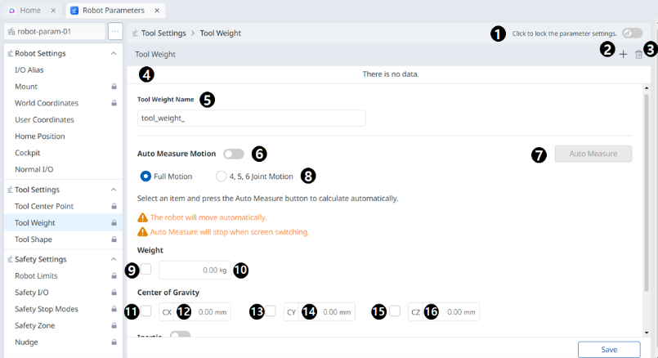Screen dimensions: 658x358
Task: Collapse the Safety Settings section
Action: 113,259
